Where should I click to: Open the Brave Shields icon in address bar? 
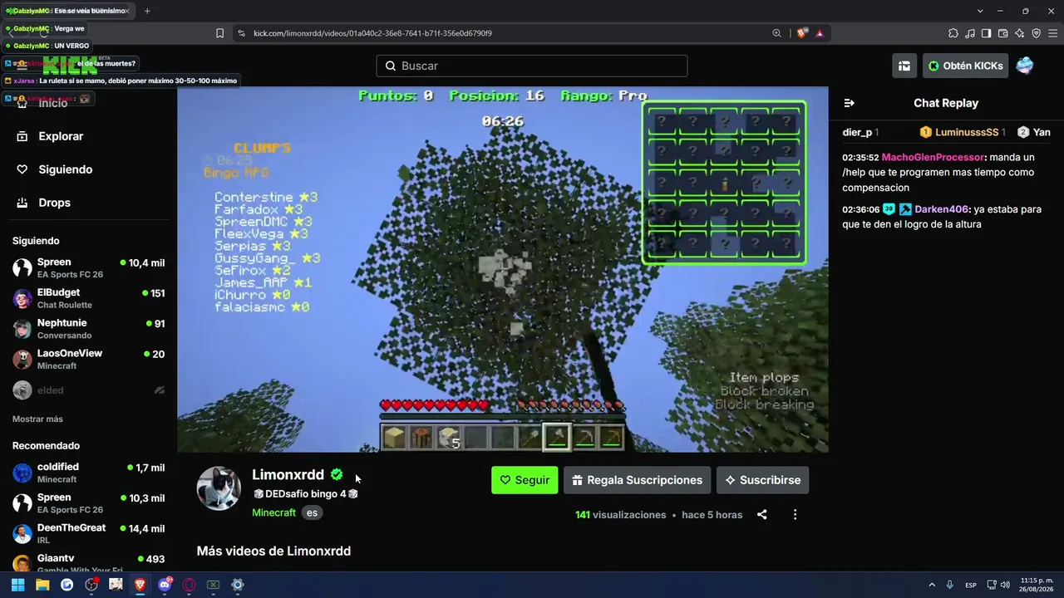pos(801,33)
